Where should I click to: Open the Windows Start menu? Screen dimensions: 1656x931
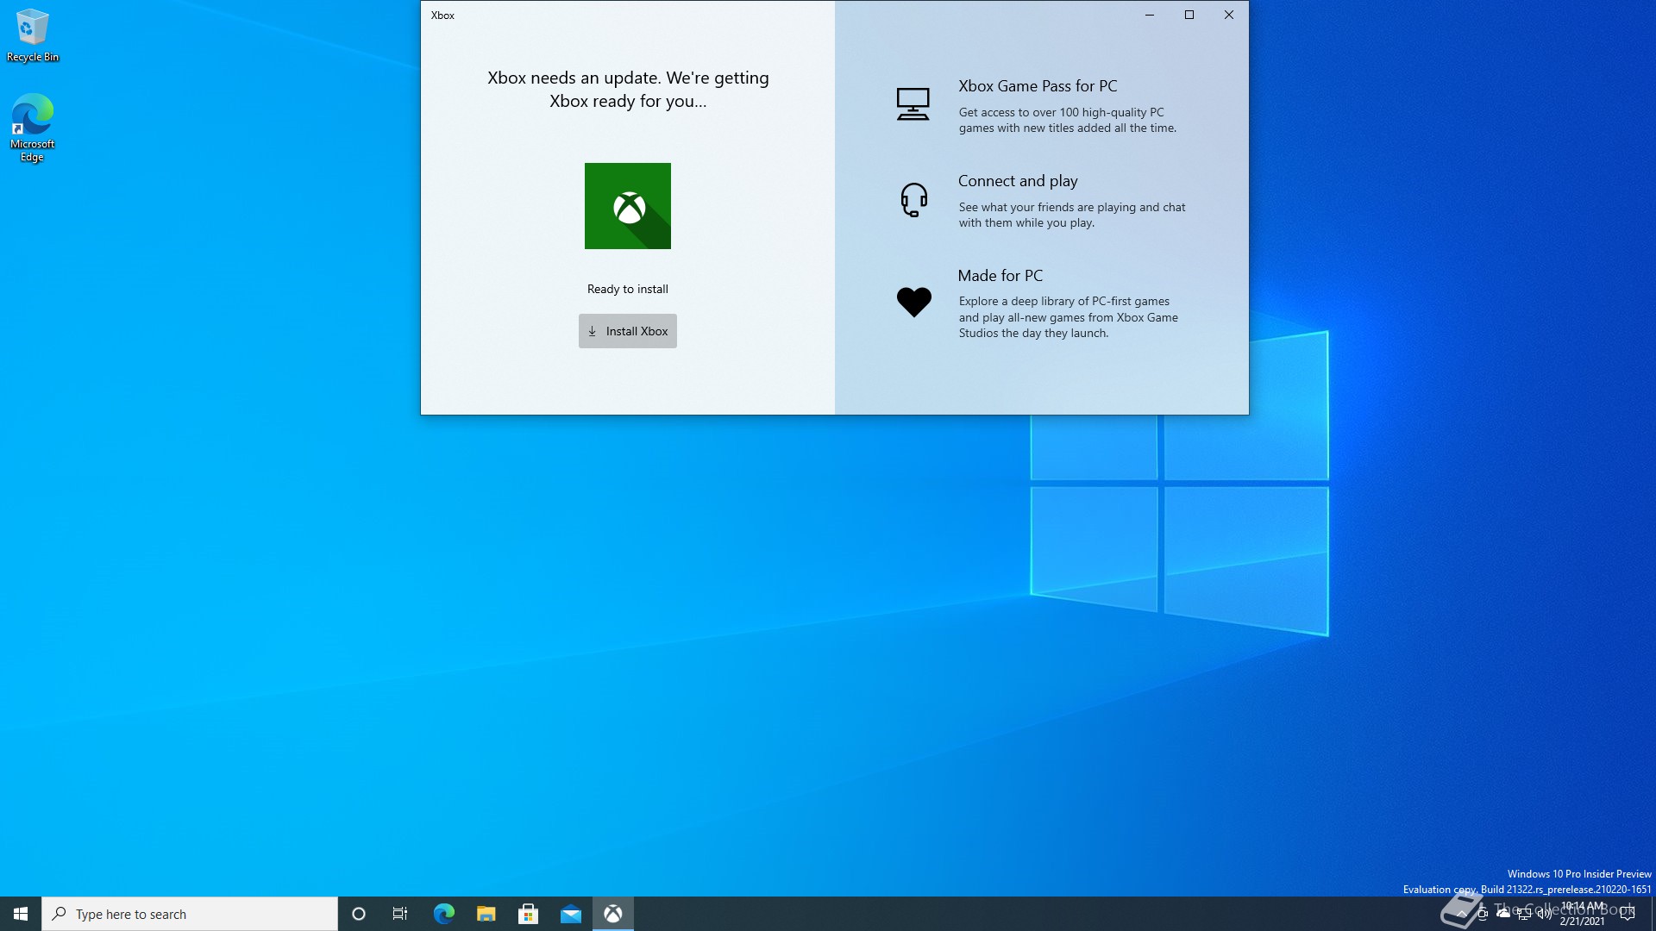(x=21, y=914)
